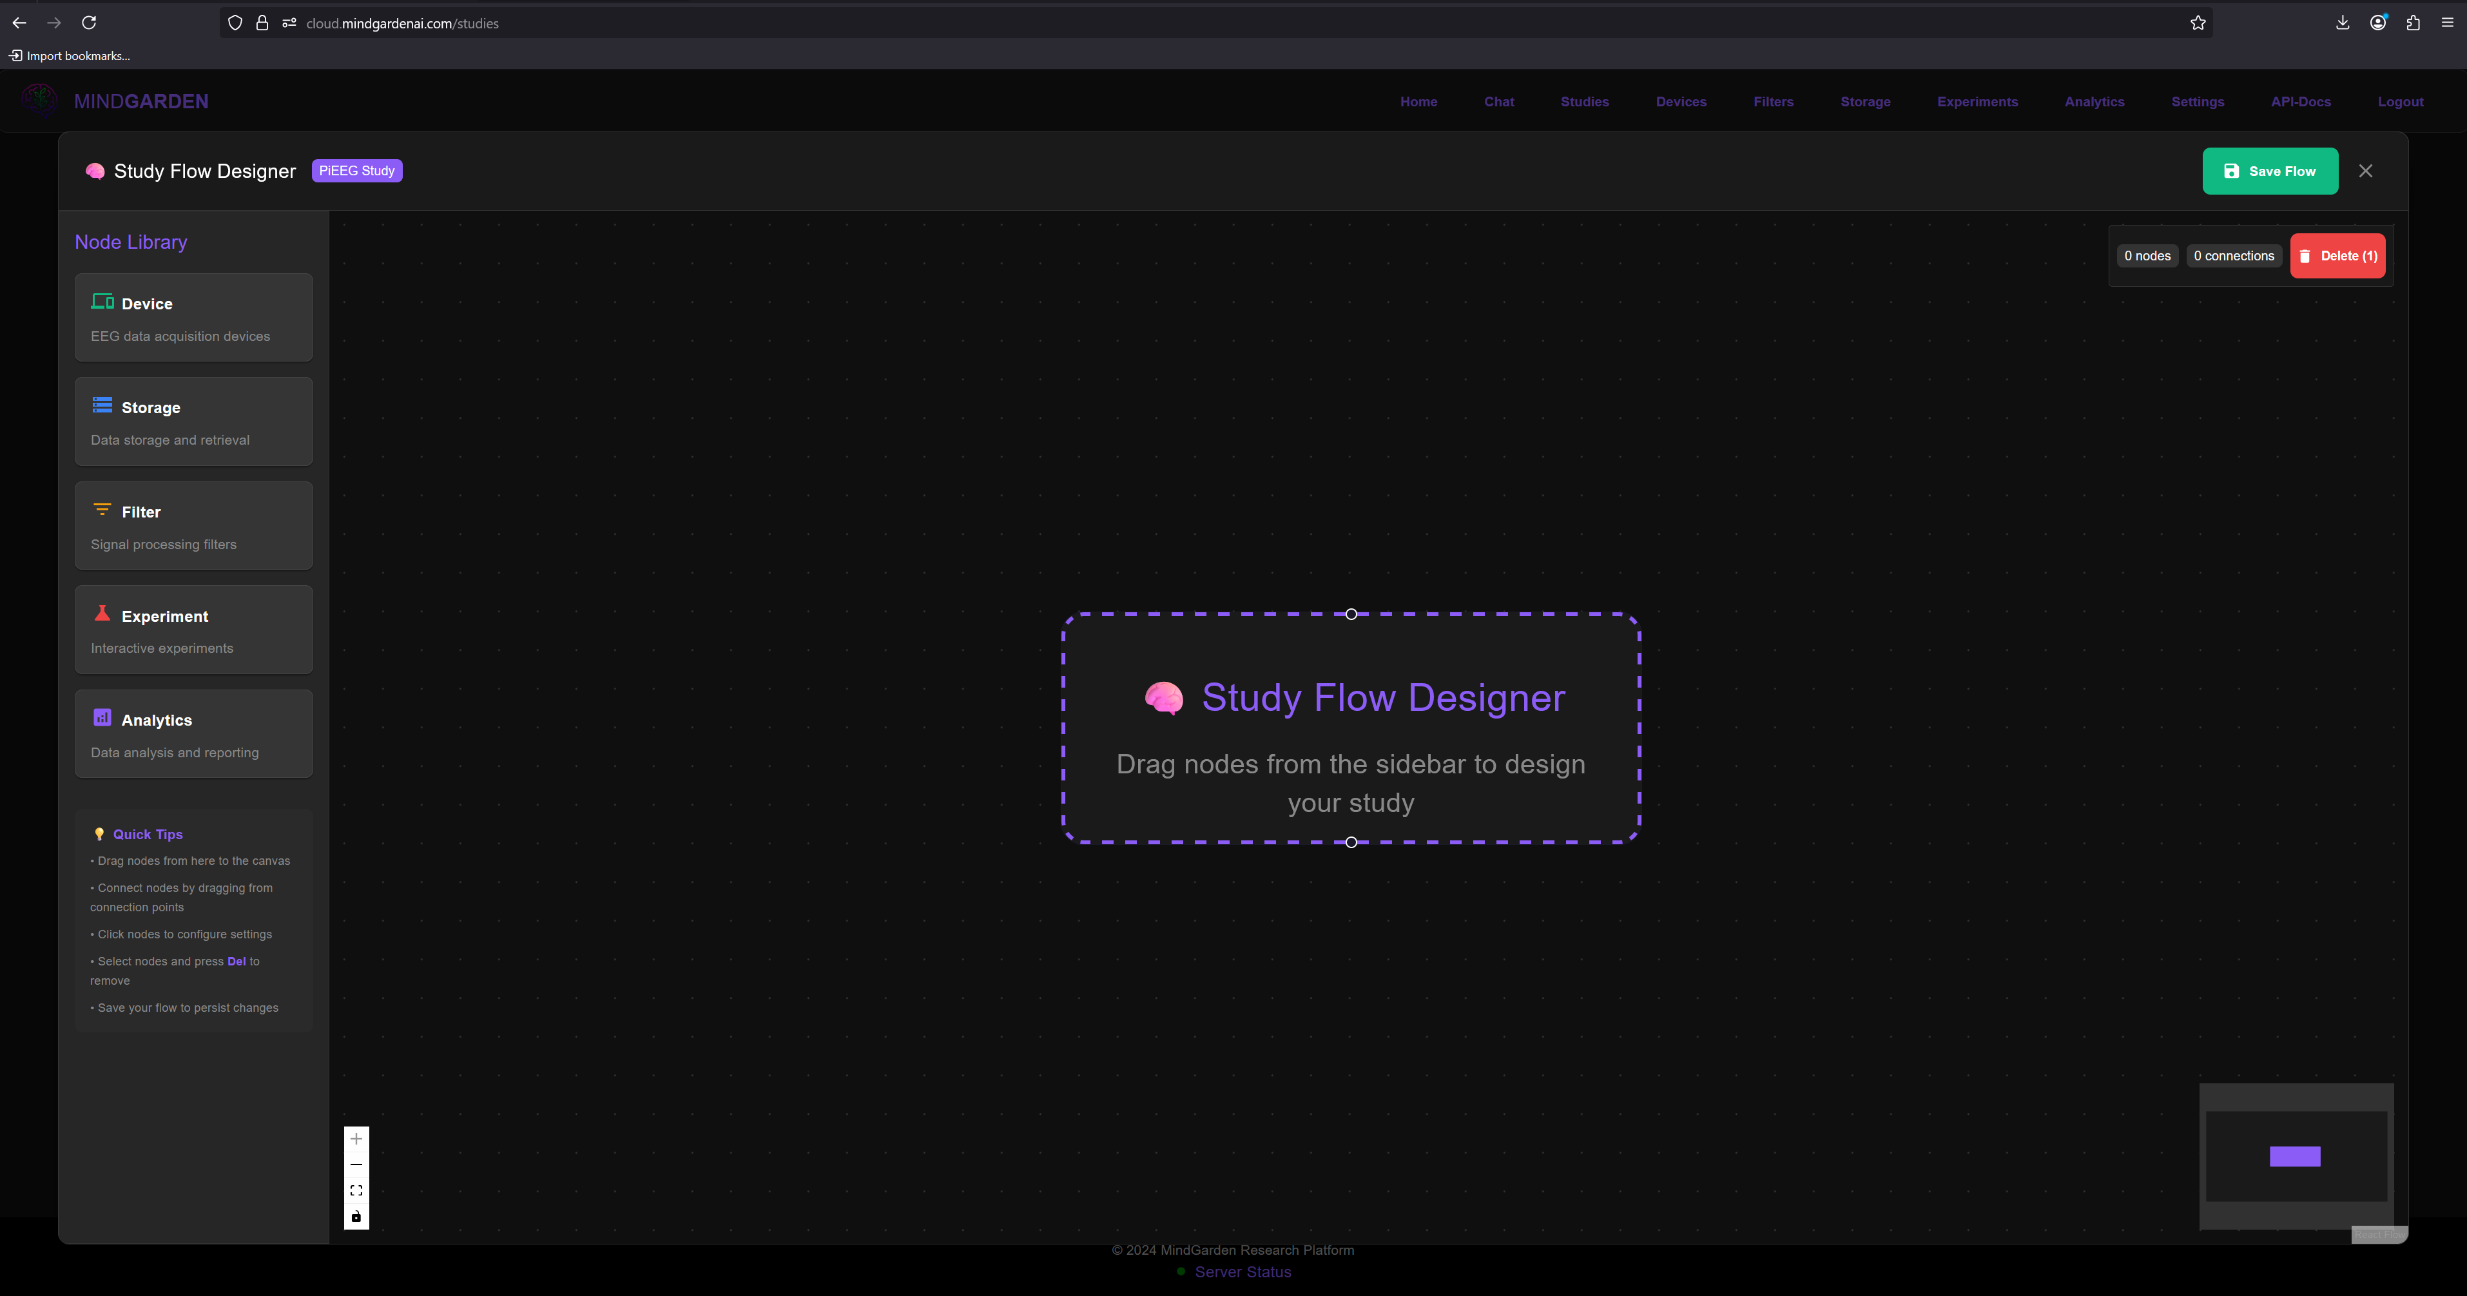The height and width of the screenshot is (1296, 2467).
Task: Open the browser extensions icon
Action: point(2412,23)
